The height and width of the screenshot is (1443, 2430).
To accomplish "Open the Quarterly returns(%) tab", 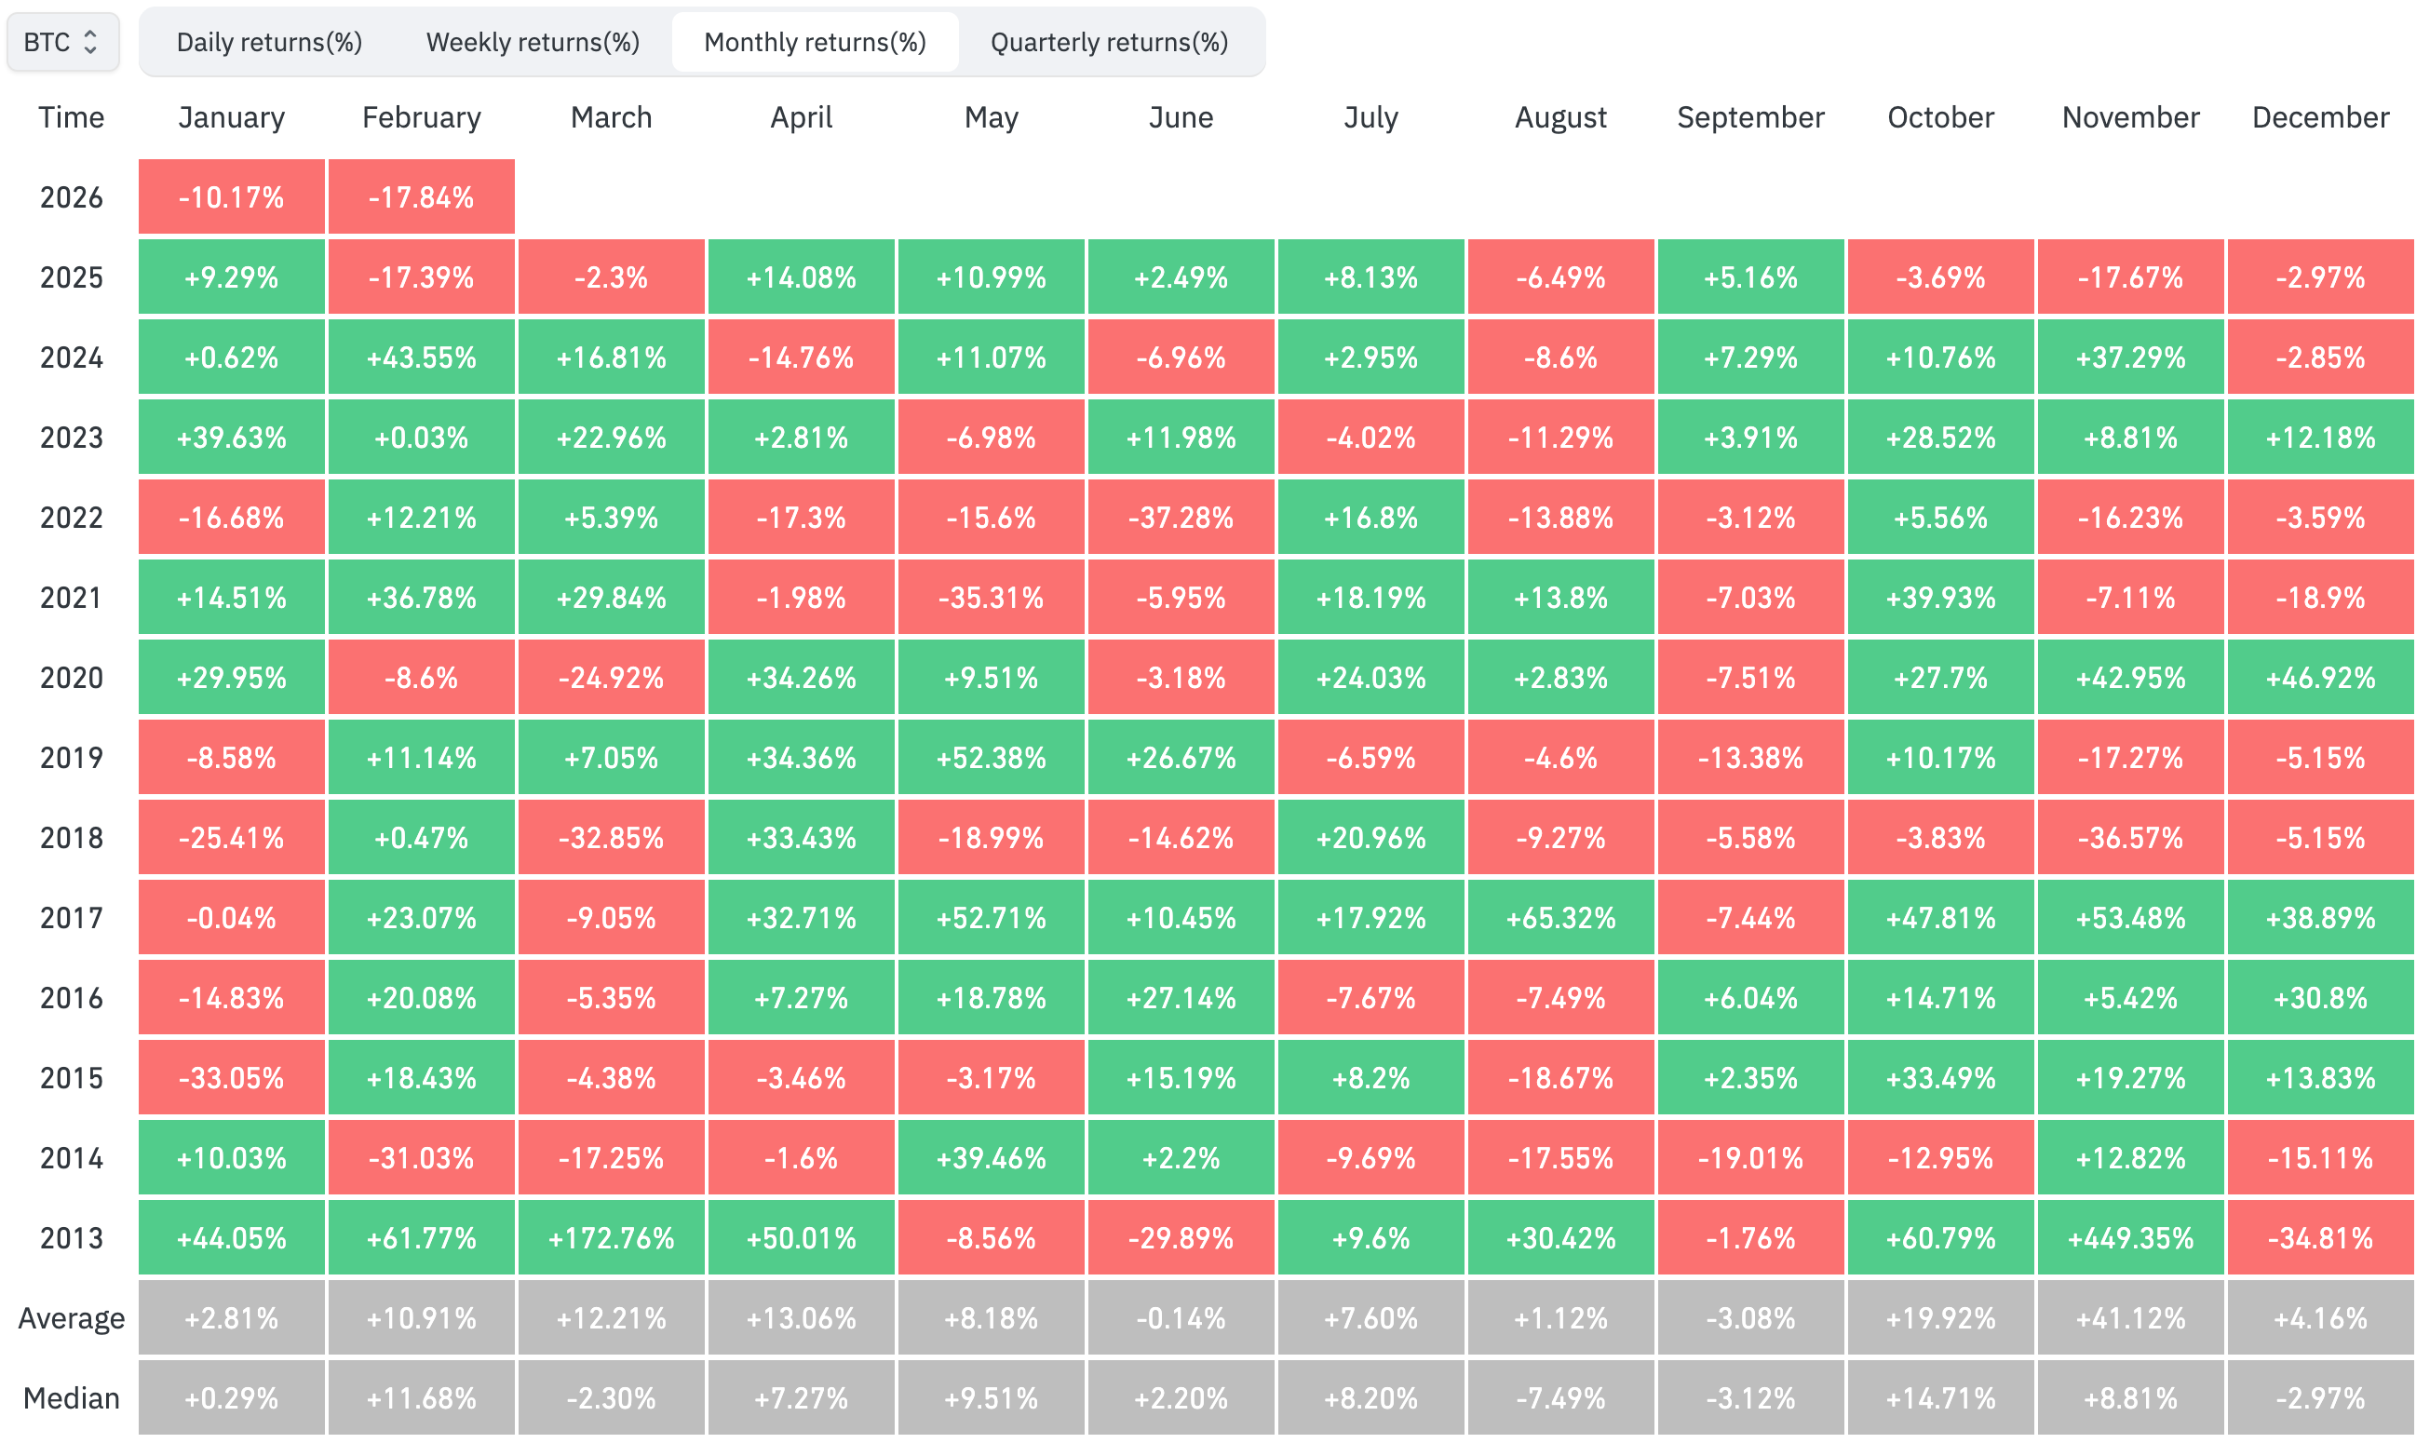I will [x=1110, y=42].
